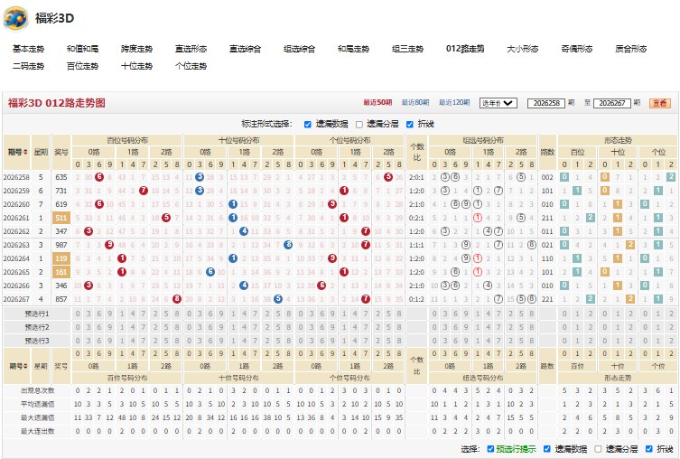The height and width of the screenshot is (459, 680).
Task: Click the 个数比 top column header
Action: tap(417, 153)
